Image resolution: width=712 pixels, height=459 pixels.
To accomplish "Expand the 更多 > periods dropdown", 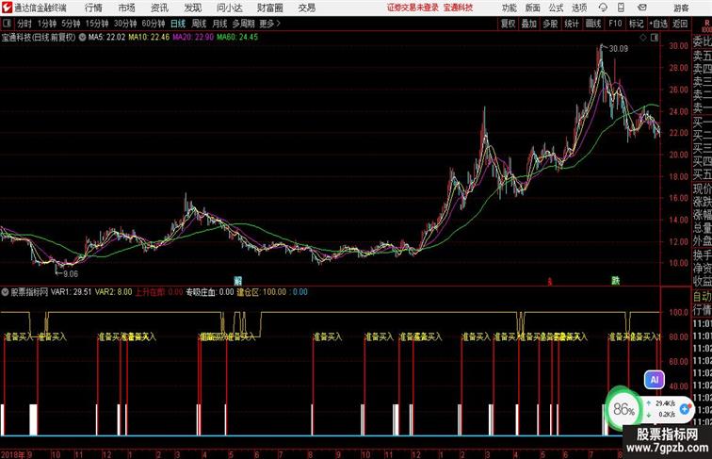I will pos(270,24).
